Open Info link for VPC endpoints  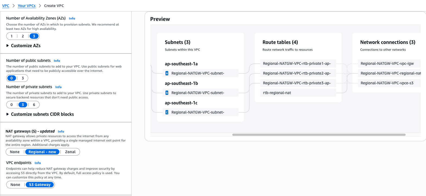[x=38, y=163]
